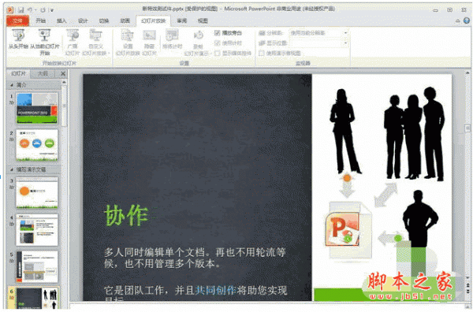This screenshot has width=473, height=312.
Task: Click the main editor scroll-up arrow
Action: click(467, 72)
